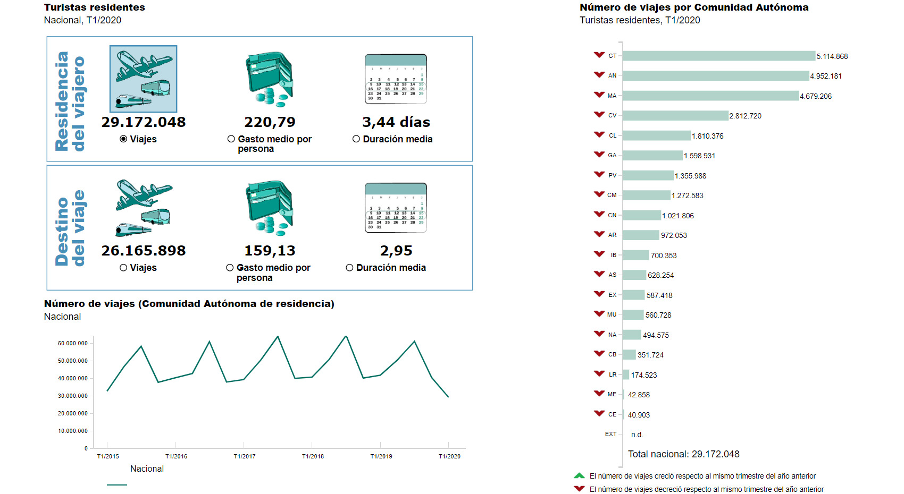Click the CV bar showing 2.812.720
Image resolution: width=904 pixels, height=494 pixels.
675,116
